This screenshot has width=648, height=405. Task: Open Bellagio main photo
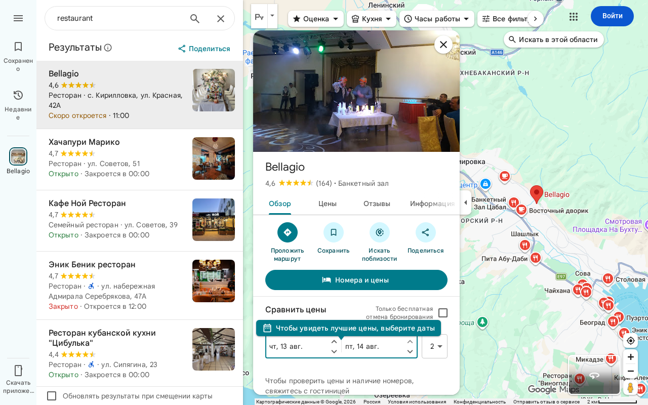[x=356, y=91]
